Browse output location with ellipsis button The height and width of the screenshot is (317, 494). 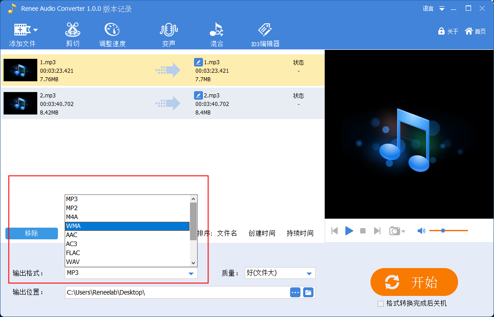[x=295, y=292]
